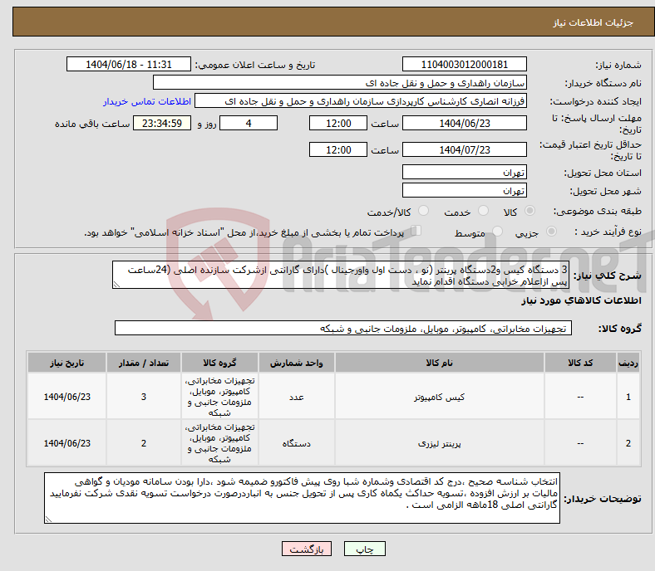Click the بازگشت back button
655x571 pixels.
pos(307,549)
